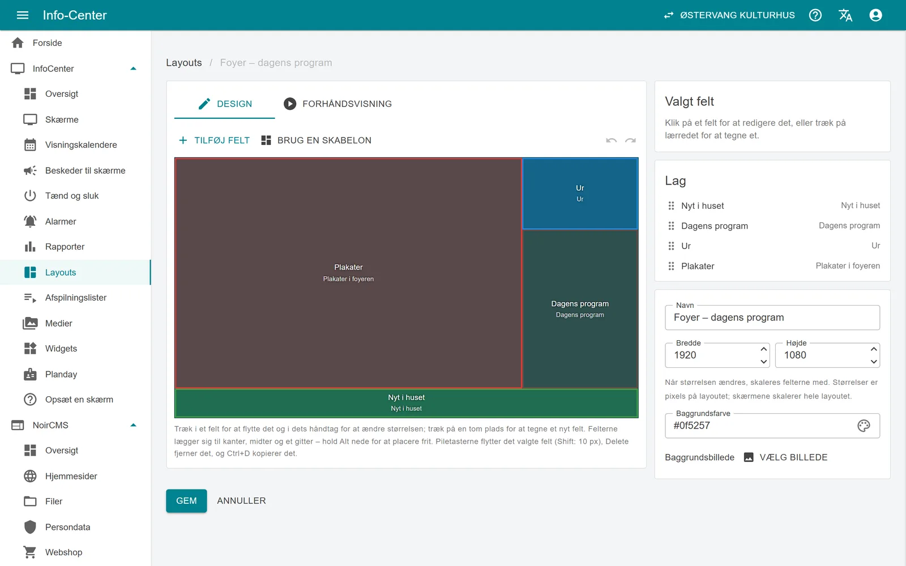The width and height of the screenshot is (906, 566).
Task: Open the help question mark icon
Action: (x=815, y=15)
